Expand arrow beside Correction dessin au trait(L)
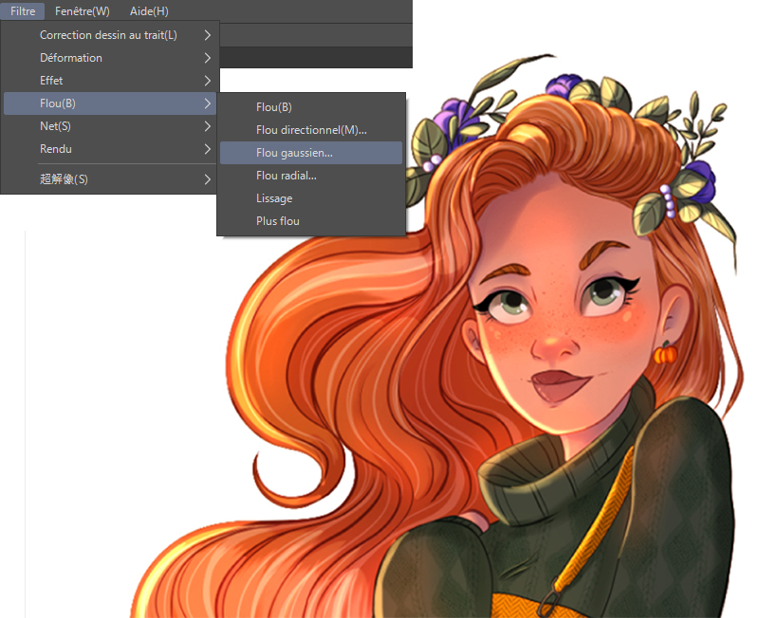Screen dimensions: 759x618 (207, 35)
